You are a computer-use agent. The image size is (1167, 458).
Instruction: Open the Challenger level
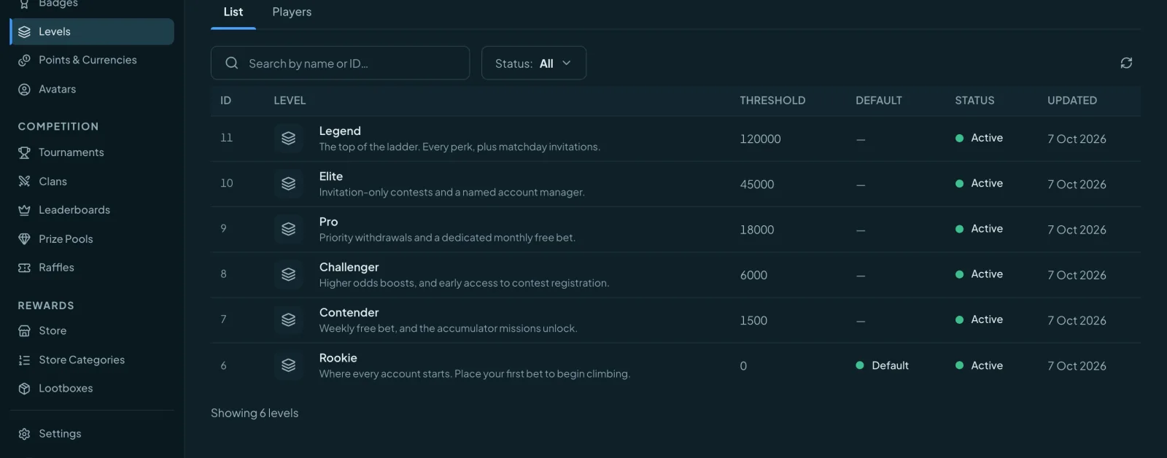675,275
